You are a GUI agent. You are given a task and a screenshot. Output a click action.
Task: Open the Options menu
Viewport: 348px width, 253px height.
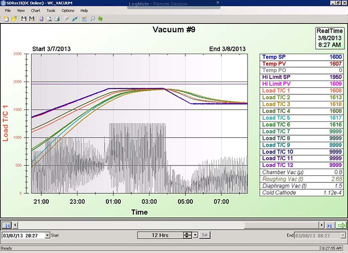pyautogui.click(x=68, y=10)
